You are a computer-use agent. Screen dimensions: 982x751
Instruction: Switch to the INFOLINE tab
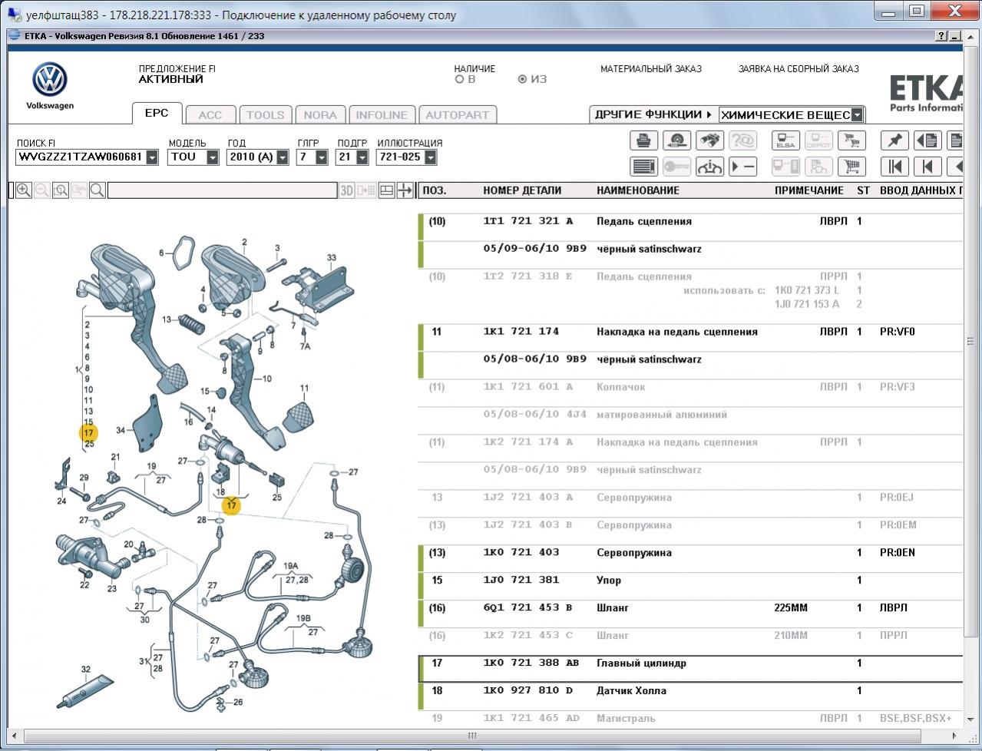pos(382,115)
